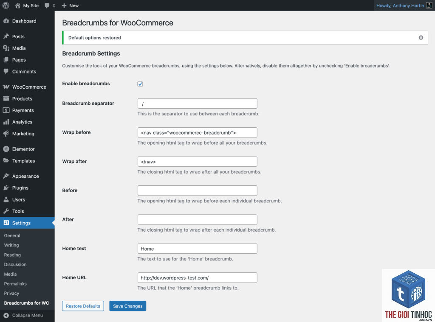Click the Pages icon
Viewport: 435px width, 322px height.
6,60
